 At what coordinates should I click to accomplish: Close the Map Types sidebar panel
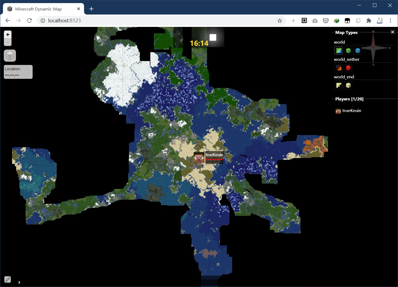(x=393, y=32)
